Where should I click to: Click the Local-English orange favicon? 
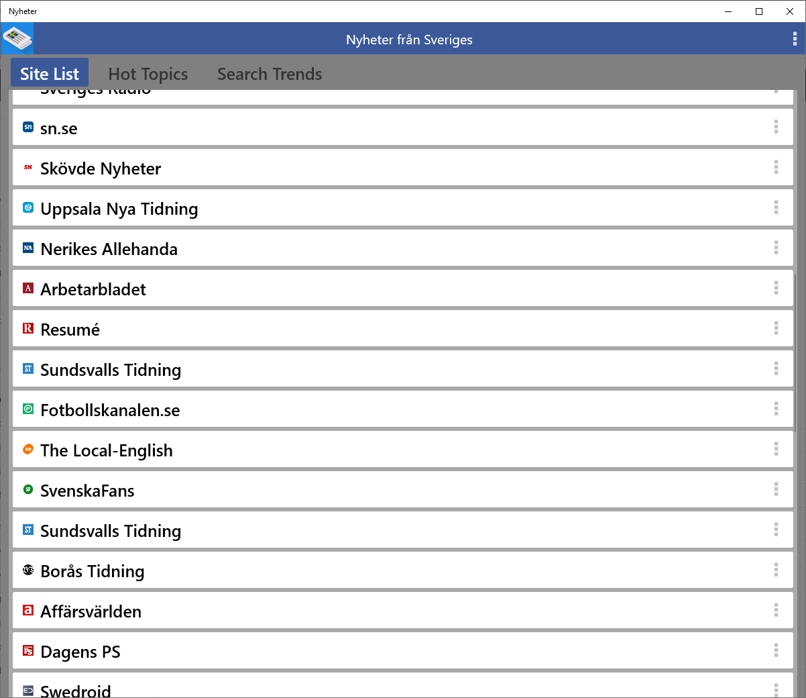point(28,449)
